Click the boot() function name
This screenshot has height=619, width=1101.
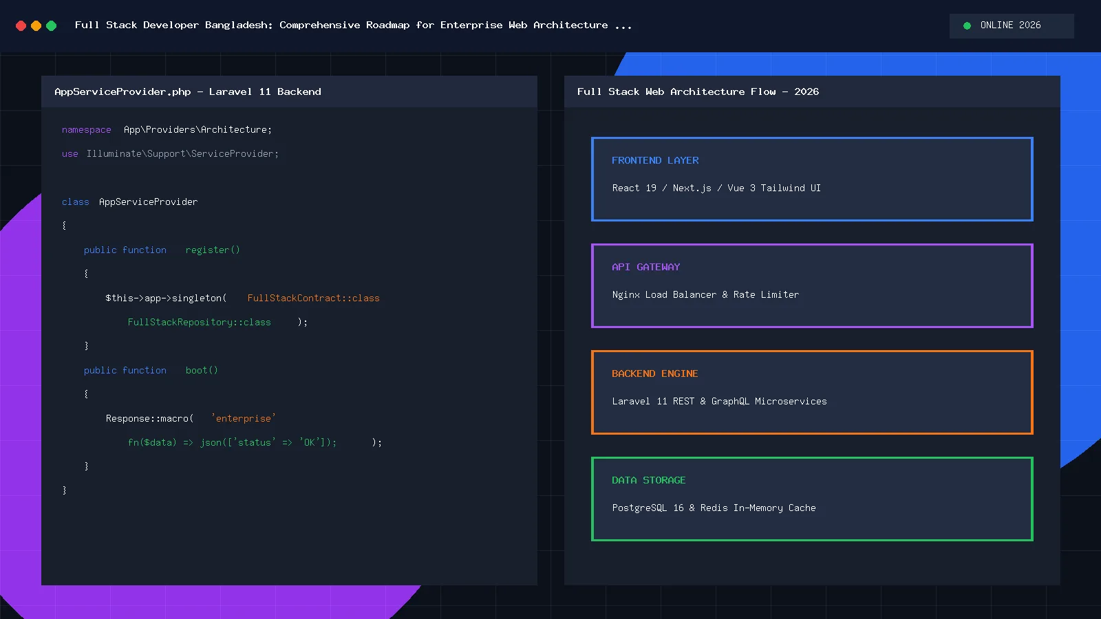202,370
